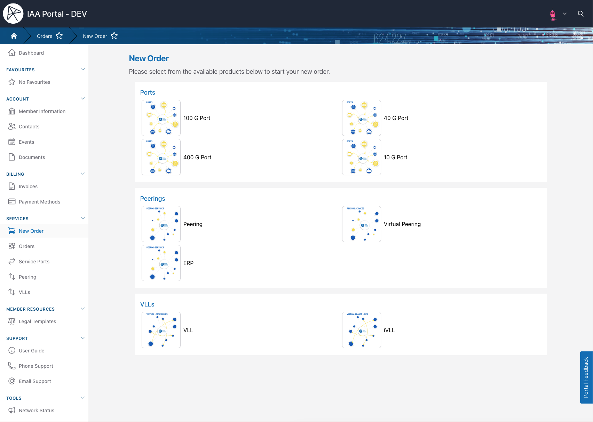Collapse the Favourites sidebar section

(x=83, y=69)
